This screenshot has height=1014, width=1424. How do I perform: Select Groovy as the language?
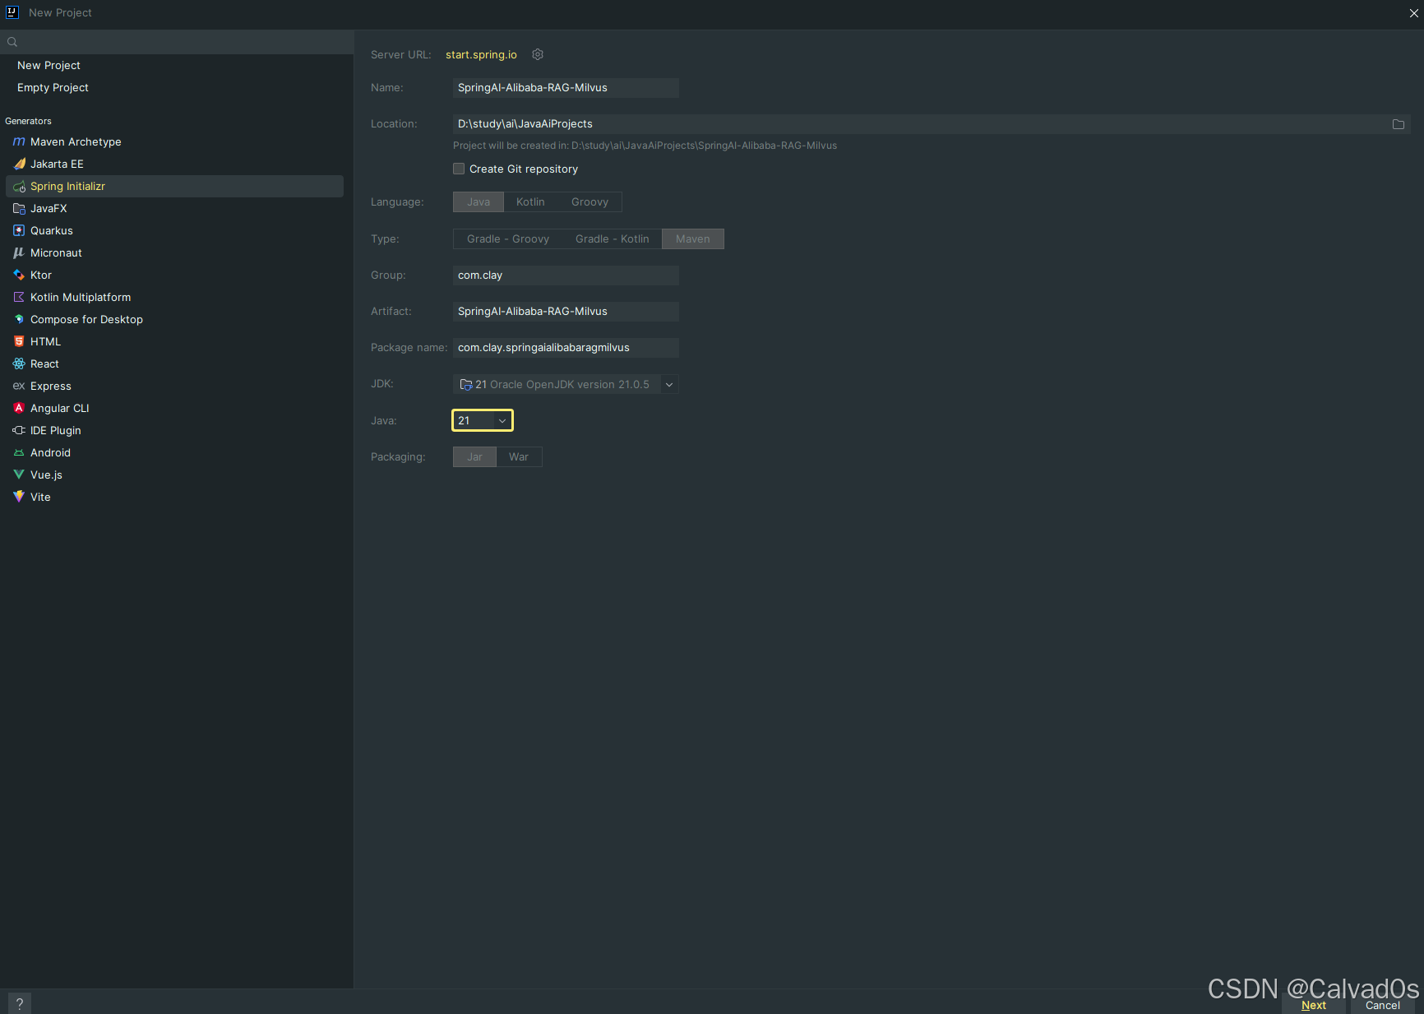pos(589,202)
